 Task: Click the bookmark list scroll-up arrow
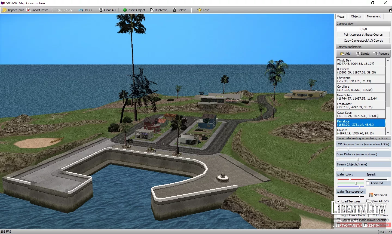(x=388, y=60)
